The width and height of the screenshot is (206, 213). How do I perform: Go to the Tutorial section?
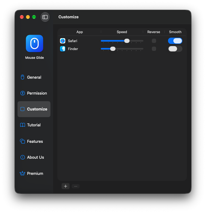tap(34, 125)
